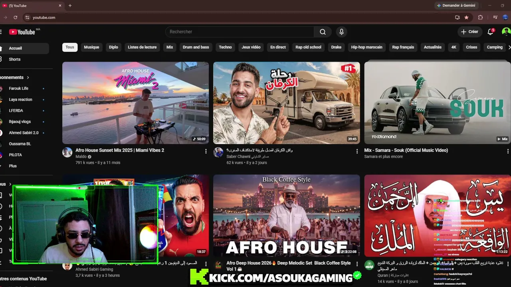Play the Samara Souk thumbnail
The width and height of the screenshot is (511, 287).
pos(438,103)
